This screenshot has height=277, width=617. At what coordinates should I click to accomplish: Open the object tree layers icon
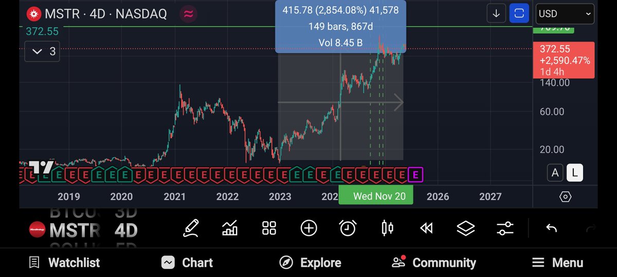point(466,228)
